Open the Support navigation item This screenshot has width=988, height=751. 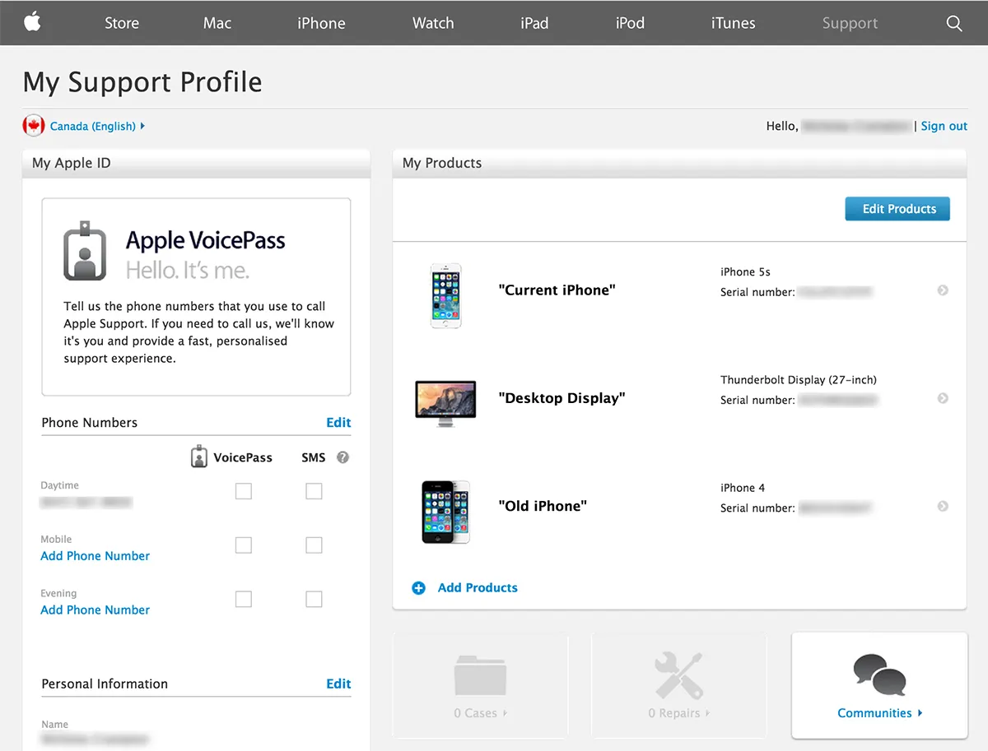(850, 23)
